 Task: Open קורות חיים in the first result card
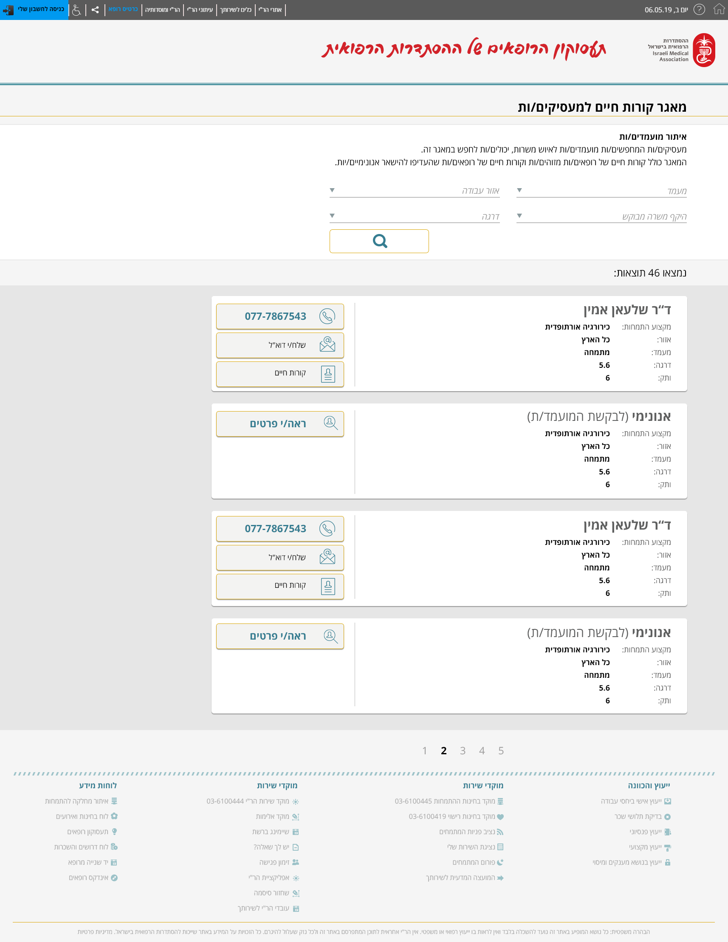(280, 374)
